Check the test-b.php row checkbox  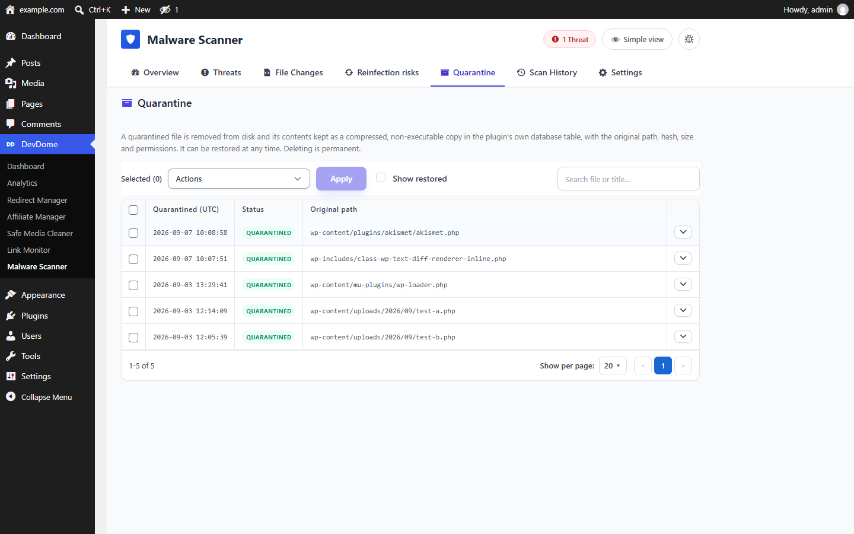(133, 338)
